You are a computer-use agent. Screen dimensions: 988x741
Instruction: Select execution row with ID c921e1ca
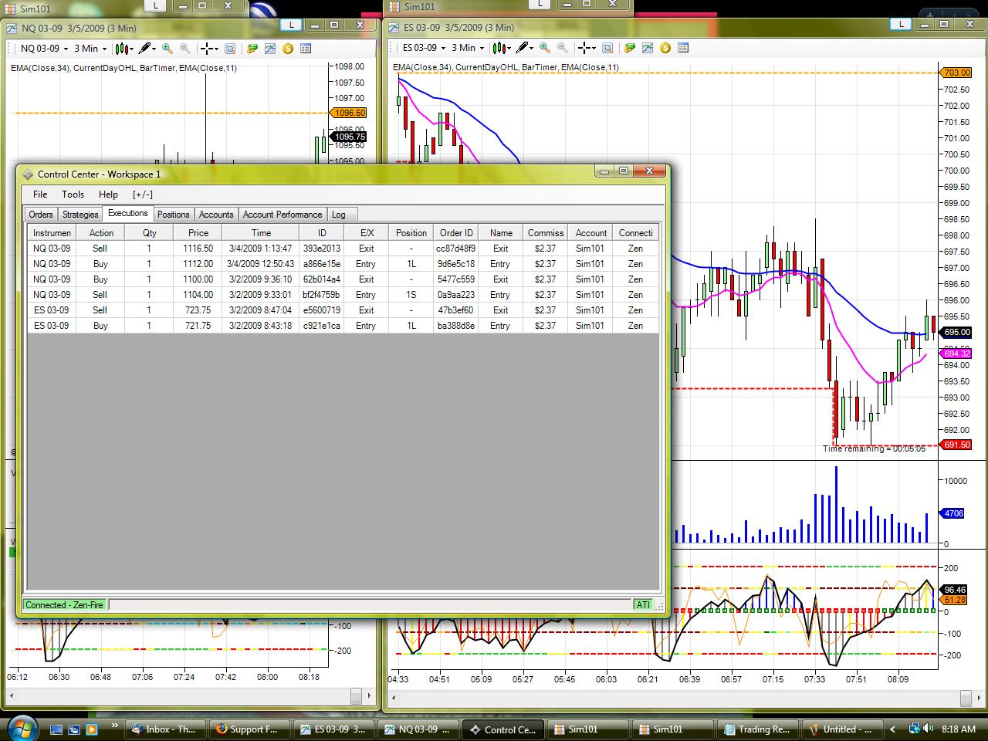[x=343, y=326]
